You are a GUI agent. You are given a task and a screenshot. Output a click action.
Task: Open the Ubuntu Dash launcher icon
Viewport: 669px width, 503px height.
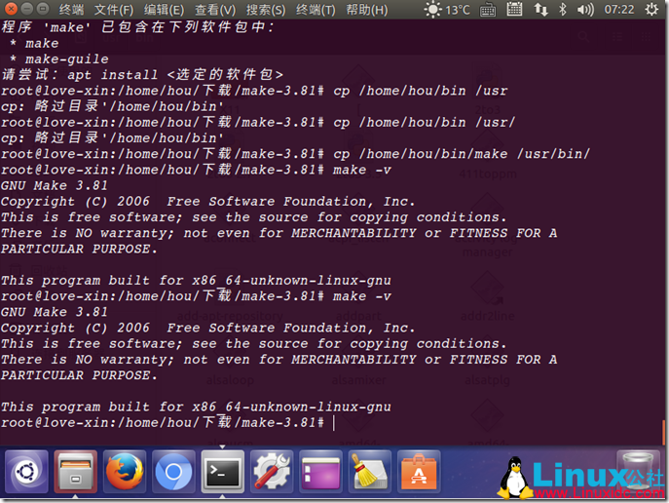pos(26,472)
